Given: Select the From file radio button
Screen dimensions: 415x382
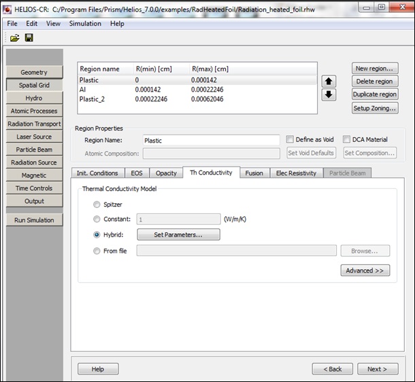Looking at the screenshot, I should 96,251.
